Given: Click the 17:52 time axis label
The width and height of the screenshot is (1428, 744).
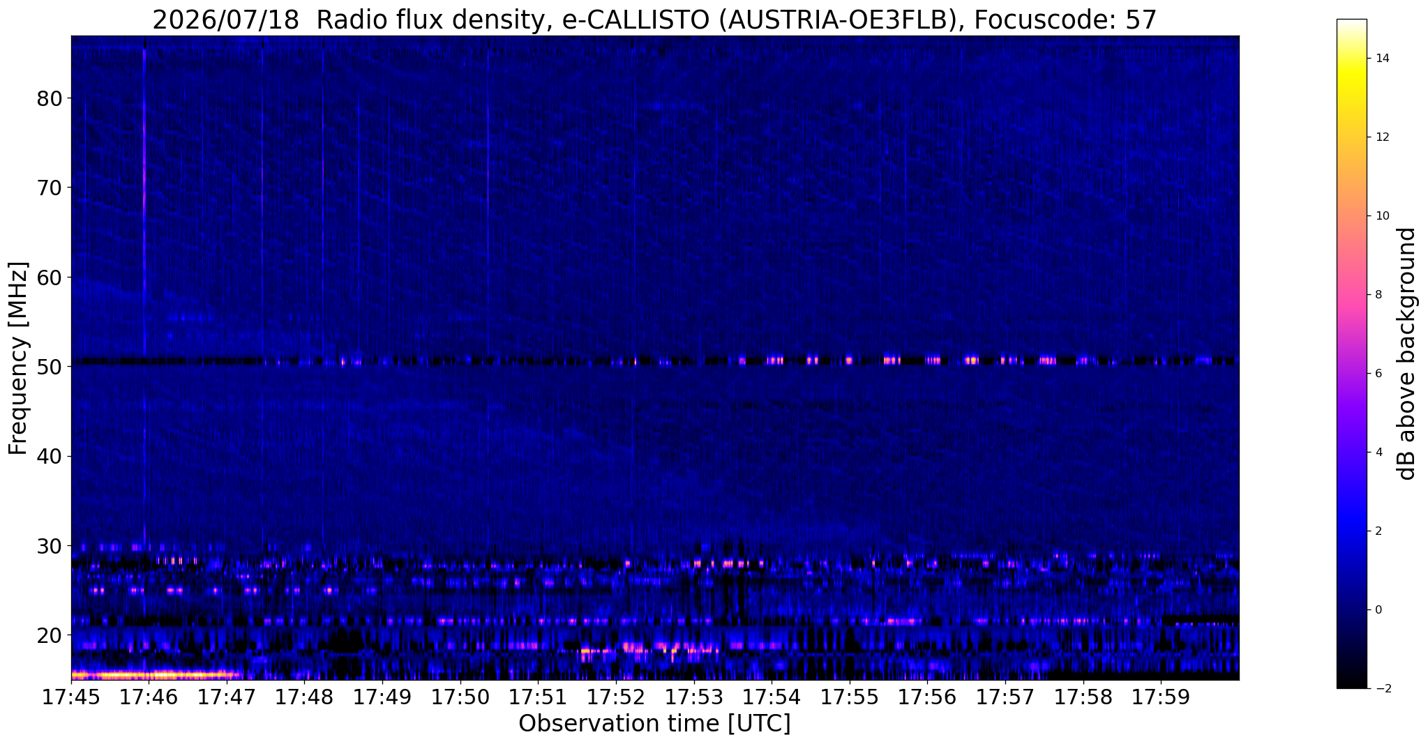Looking at the screenshot, I should (x=616, y=697).
